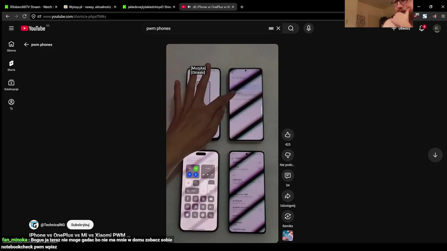Close the RRoberciKKTV Stream tab
447x251 pixels.
56,7
